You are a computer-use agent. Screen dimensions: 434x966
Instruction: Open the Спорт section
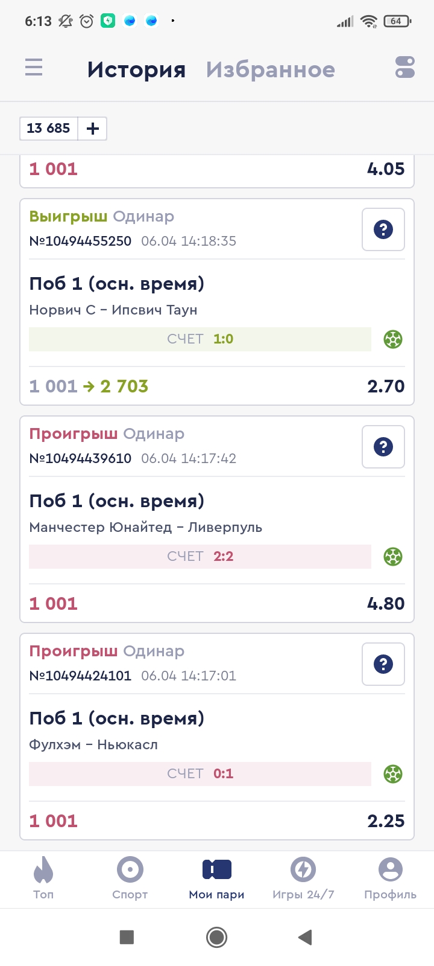(x=130, y=879)
